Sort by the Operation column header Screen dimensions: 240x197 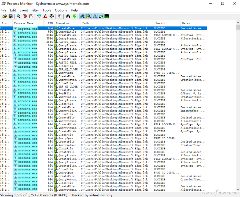tap(68, 23)
